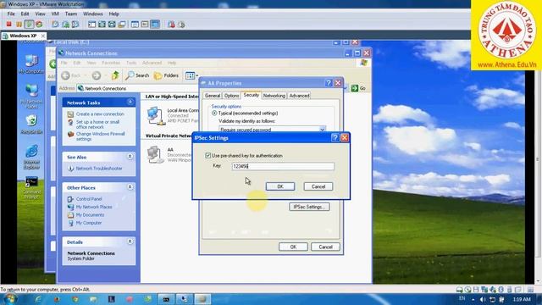
Task: Collapse the Details panel
Action: click(x=130, y=241)
